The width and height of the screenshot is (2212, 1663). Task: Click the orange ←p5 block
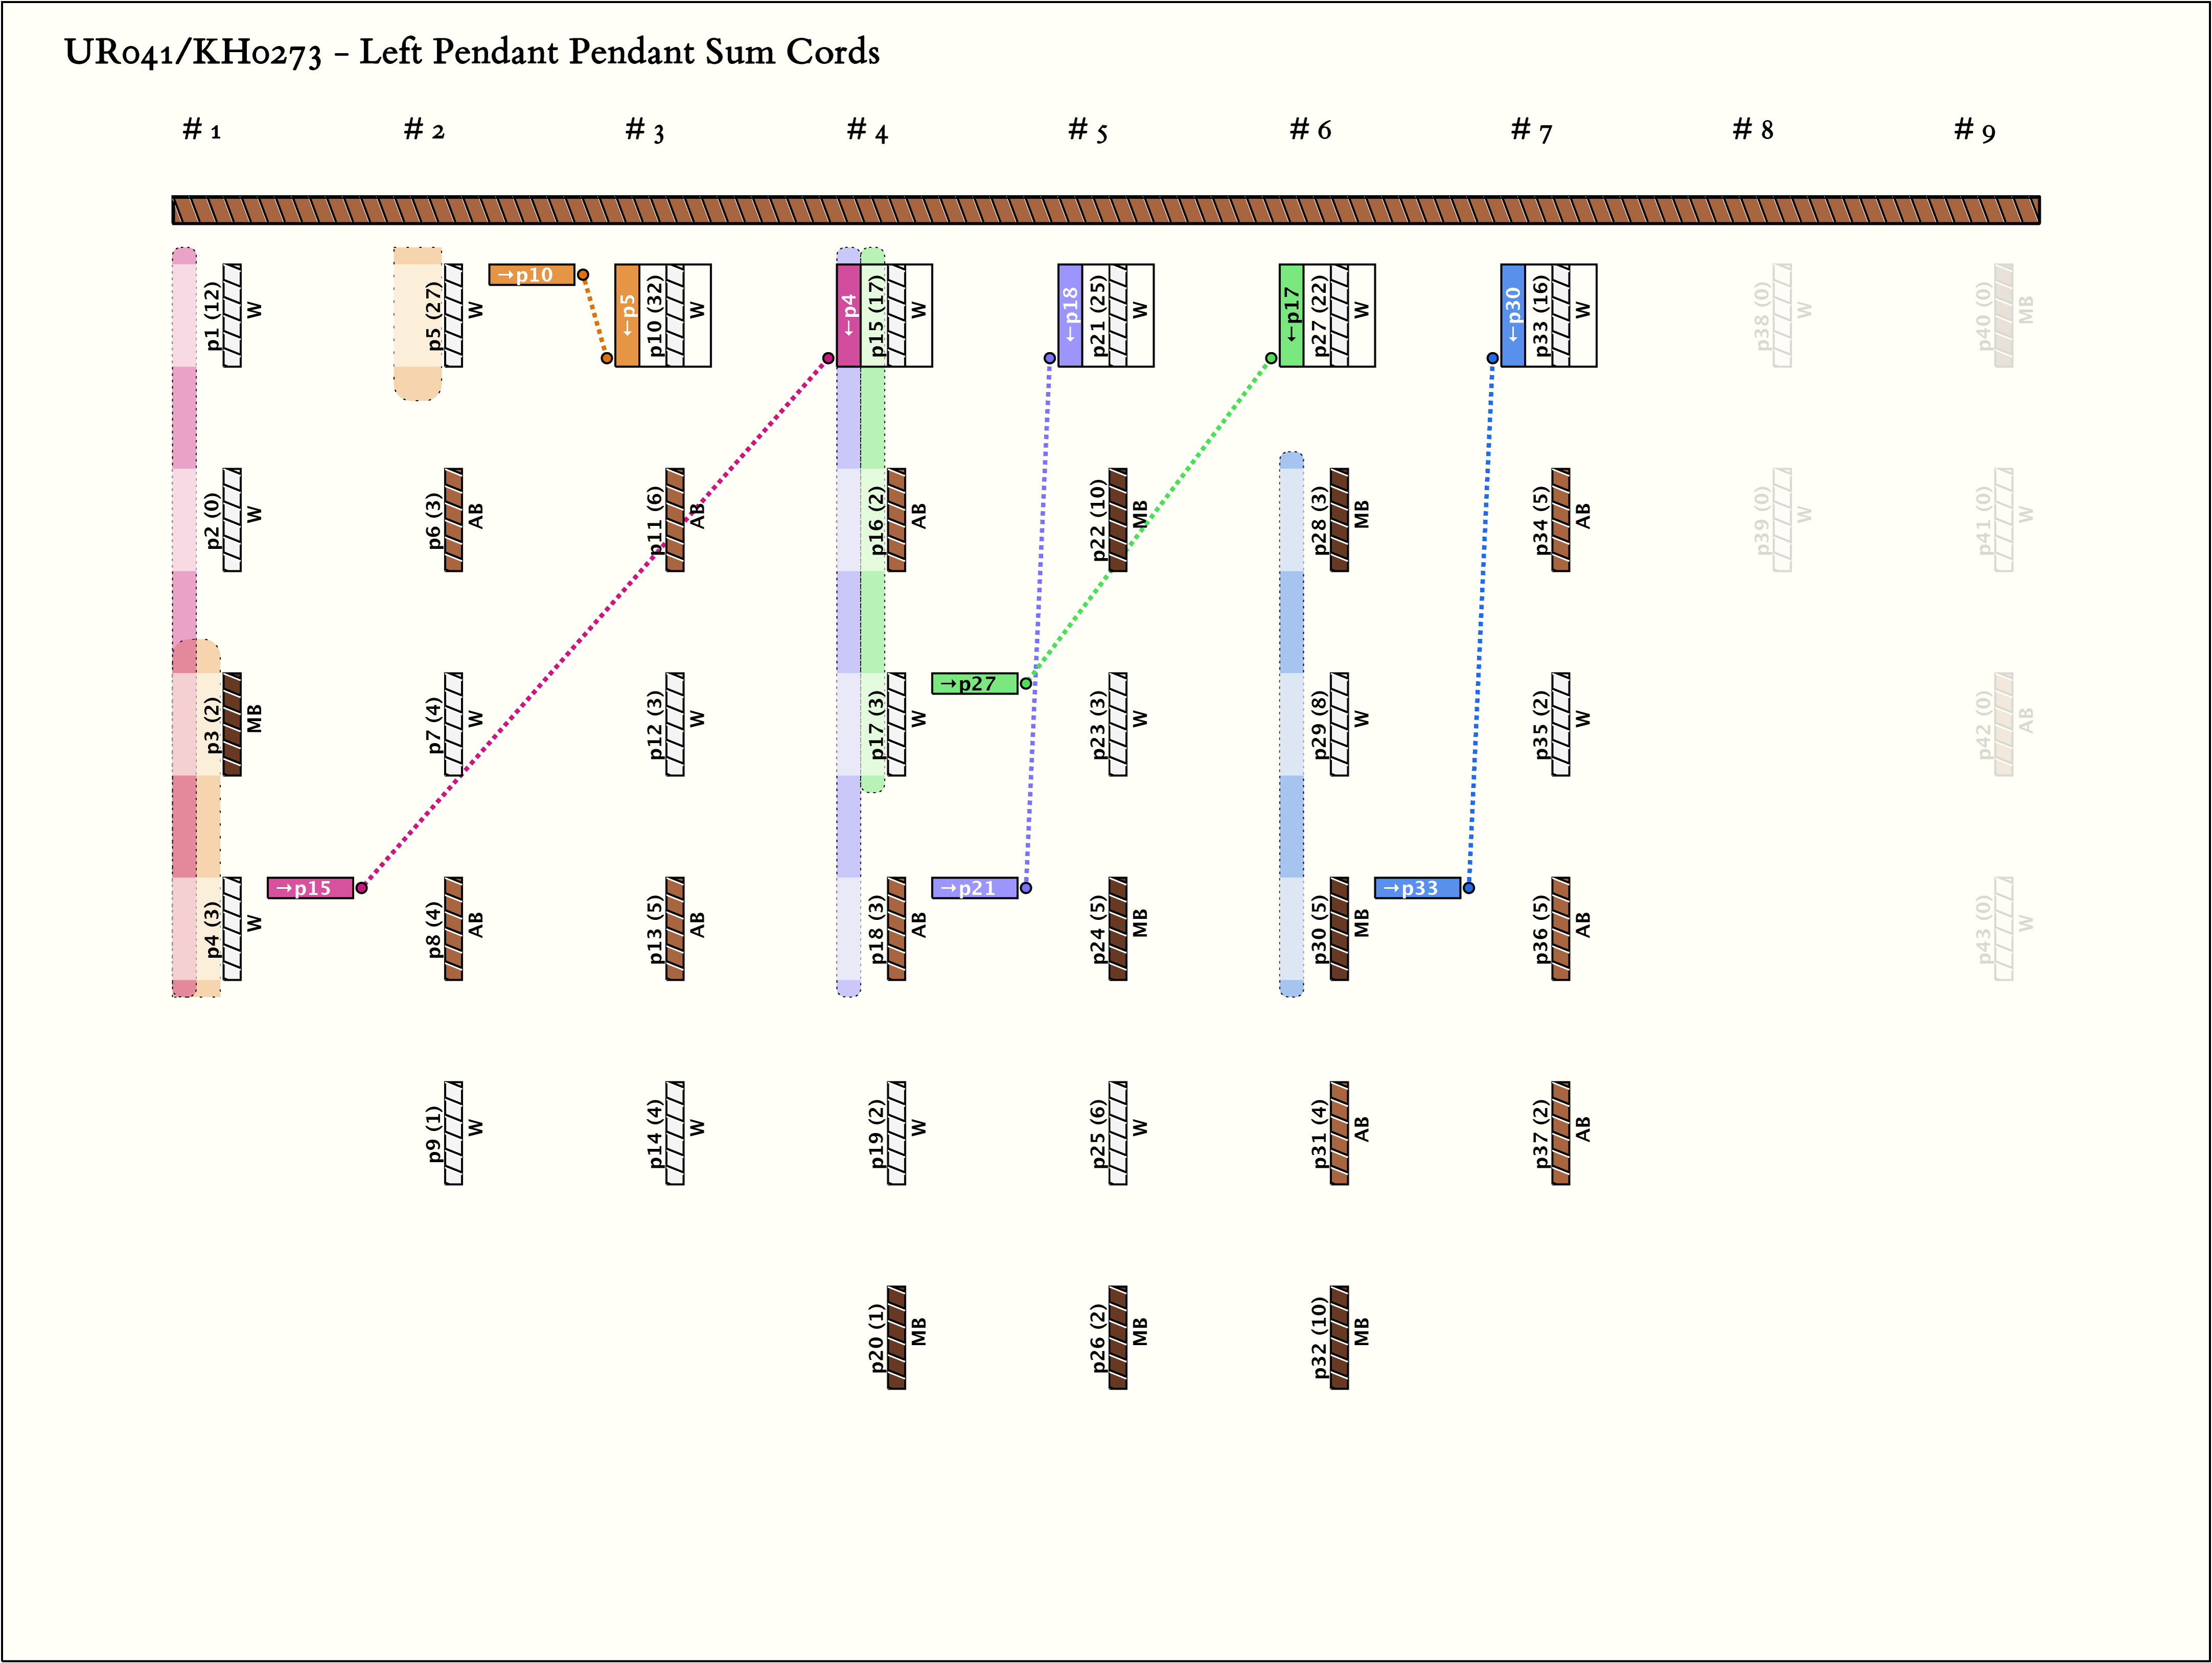[x=627, y=315]
